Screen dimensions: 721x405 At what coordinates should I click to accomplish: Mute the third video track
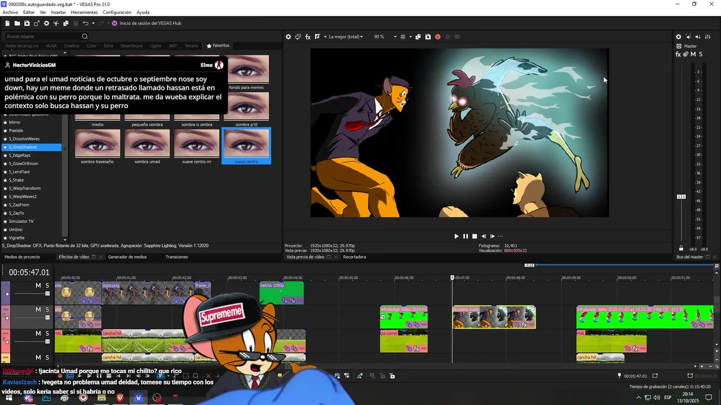point(38,334)
